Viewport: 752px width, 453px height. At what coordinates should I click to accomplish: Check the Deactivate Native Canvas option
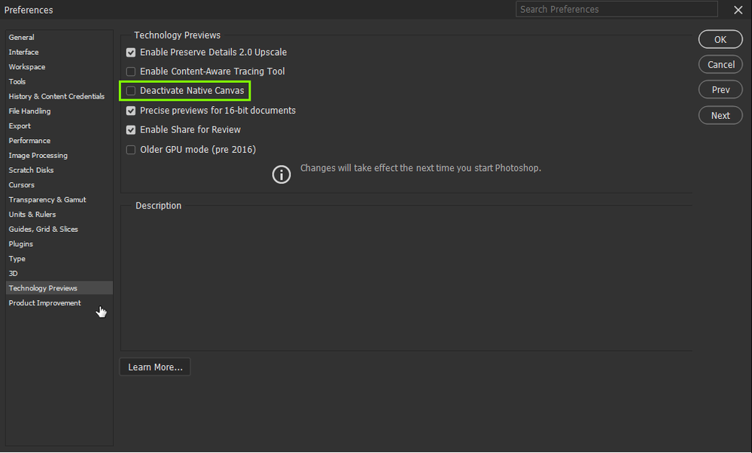131,91
